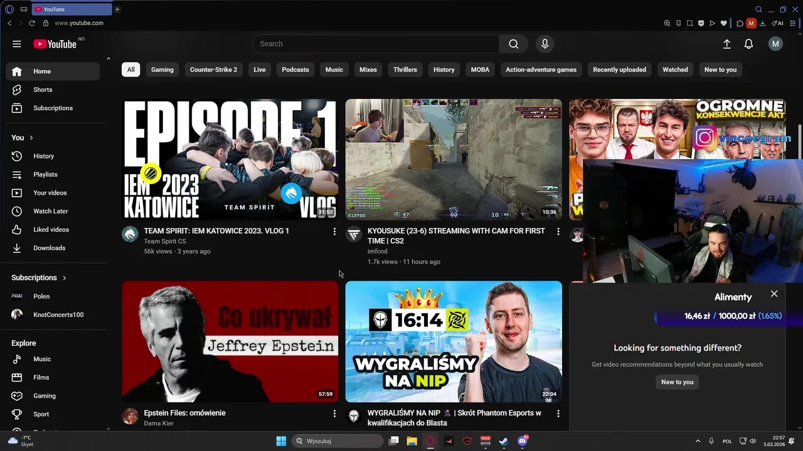Open options menu for Epstein Files video
The height and width of the screenshot is (451, 803).
pos(334,414)
